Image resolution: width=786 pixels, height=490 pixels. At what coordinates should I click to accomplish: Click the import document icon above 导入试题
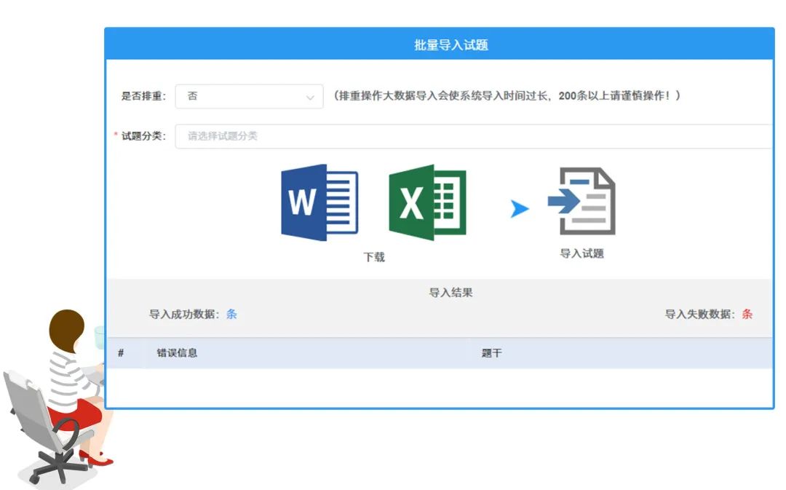point(581,201)
